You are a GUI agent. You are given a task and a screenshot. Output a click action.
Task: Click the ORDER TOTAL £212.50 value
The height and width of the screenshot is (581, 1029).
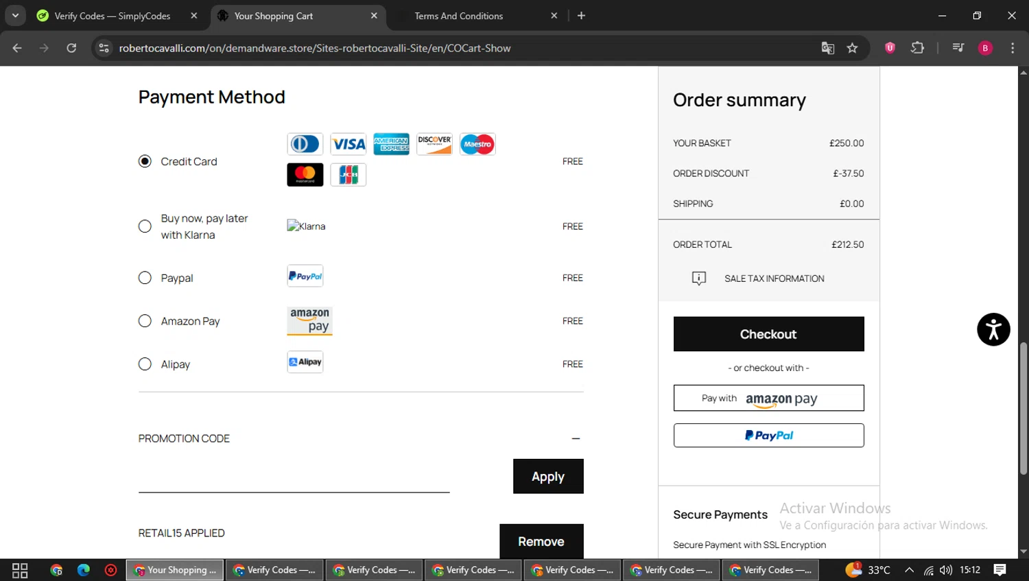pos(848,244)
